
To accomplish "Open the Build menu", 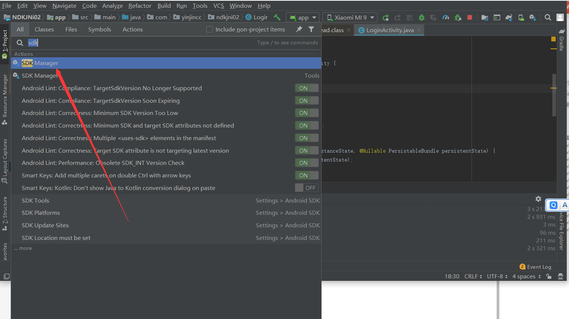I will (164, 6).
